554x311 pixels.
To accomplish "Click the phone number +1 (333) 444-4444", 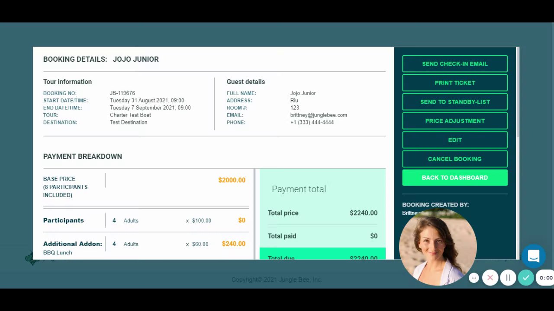I will [x=312, y=123].
